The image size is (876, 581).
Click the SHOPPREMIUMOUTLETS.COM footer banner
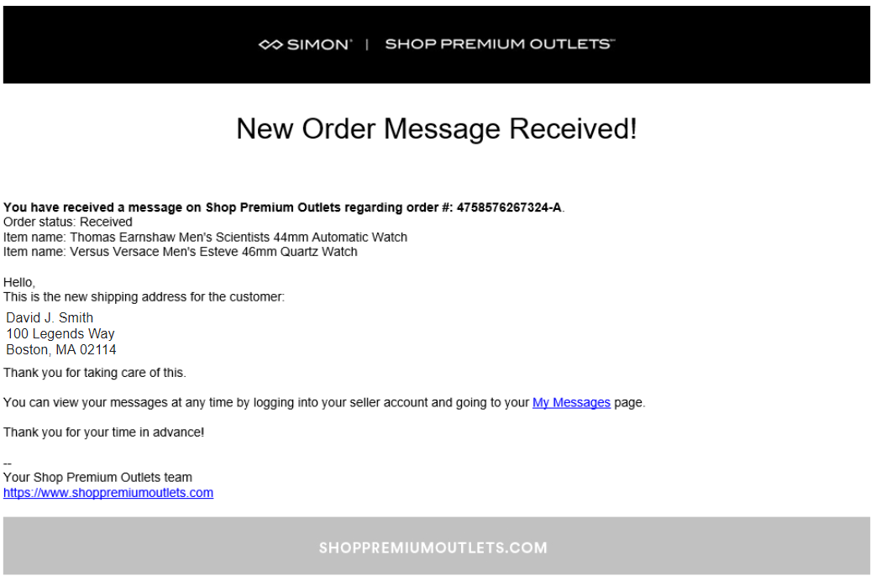437,546
